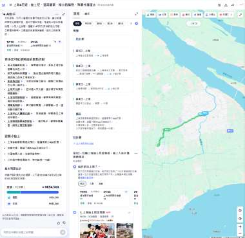This screenshot has height=238, width=245.
Task: Send the chat message with round send button
Action: 63,232
